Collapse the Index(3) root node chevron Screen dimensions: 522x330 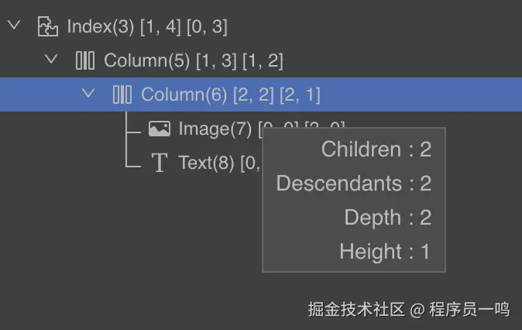[13, 26]
